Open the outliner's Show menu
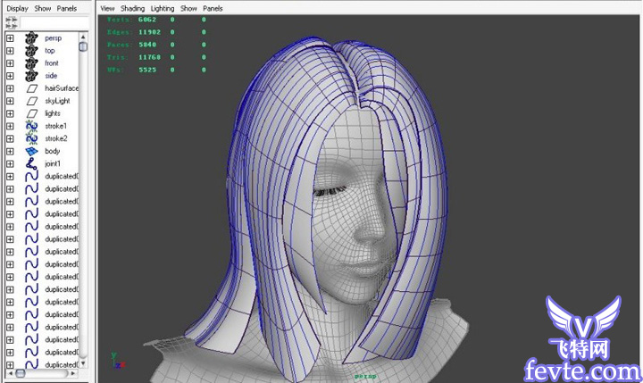This screenshot has height=383, width=643. coord(42,8)
